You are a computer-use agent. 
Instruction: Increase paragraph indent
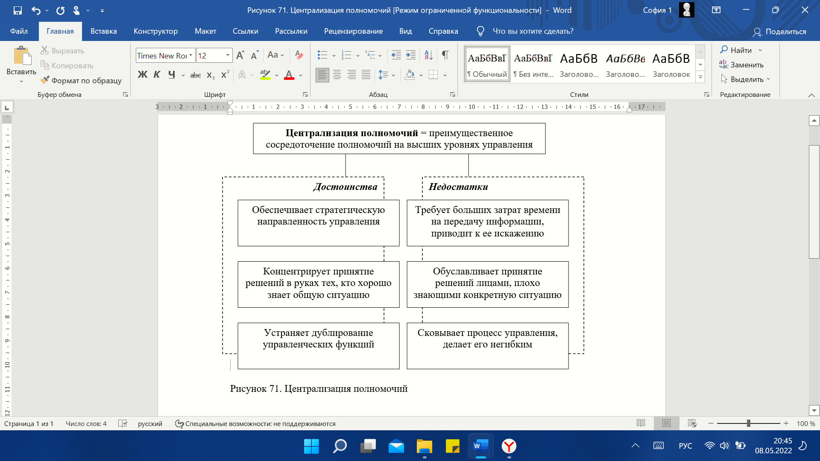pos(411,55)
